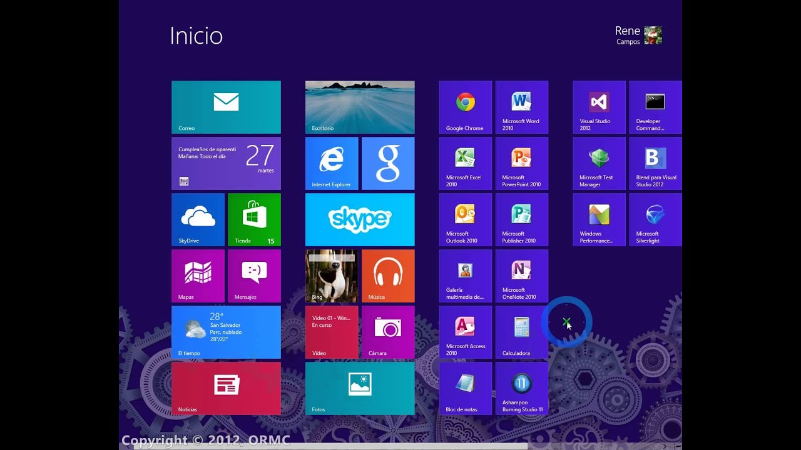The width and height of the screenshot is (801, 450).
Task: Open the Mapas tile
Action: pos(198,276)
